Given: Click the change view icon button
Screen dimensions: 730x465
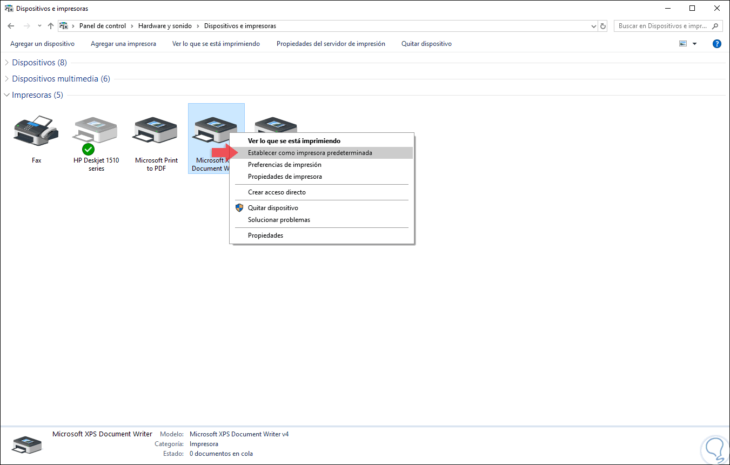Looking at the screenshot, I should [x=683, y=44].
